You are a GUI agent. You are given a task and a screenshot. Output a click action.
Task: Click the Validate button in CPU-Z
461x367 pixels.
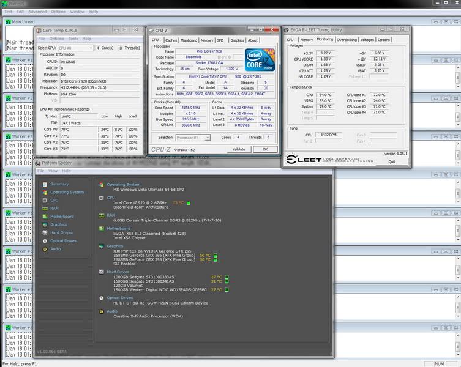(x=239, y=149)
